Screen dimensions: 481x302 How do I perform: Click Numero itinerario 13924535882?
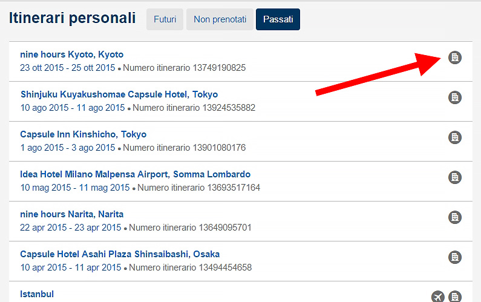pyautogui.click(x=194, y=108)
